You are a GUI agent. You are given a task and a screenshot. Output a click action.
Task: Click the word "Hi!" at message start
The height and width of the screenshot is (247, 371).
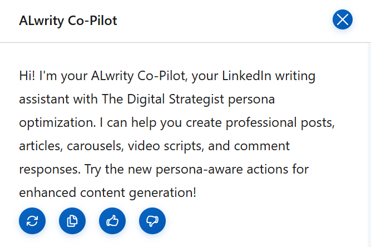click(27, 75)
